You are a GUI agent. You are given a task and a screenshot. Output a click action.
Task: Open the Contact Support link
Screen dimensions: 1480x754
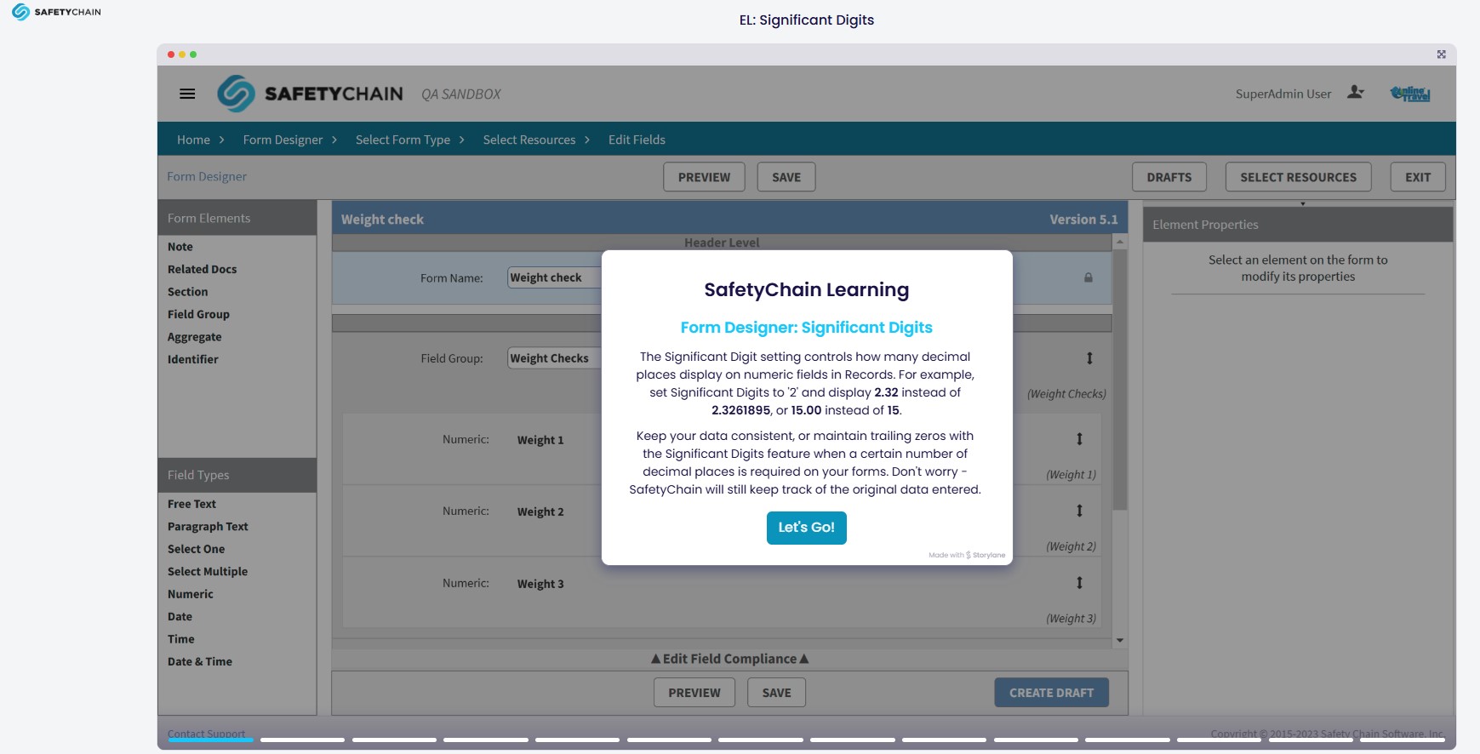tap(206, 734)
